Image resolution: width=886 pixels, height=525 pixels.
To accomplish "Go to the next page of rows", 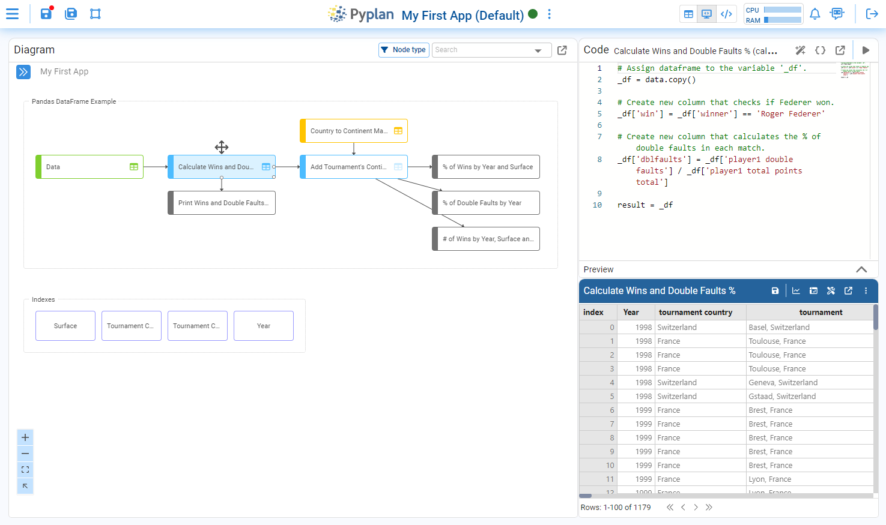I will 696,508.
